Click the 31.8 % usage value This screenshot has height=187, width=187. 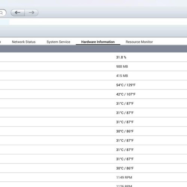click(121, 57)
